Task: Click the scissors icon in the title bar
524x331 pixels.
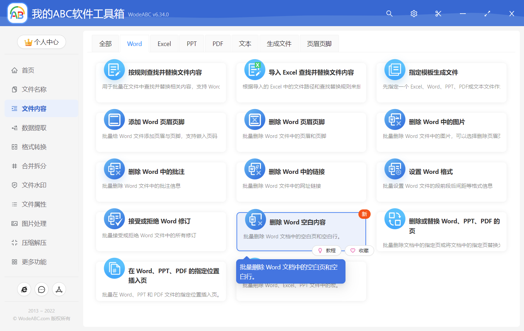Action: 438,14
